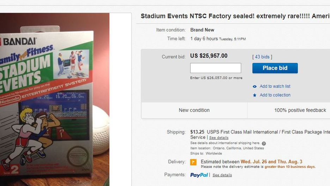This screenshot has width=330, height=186.
Task: Open See details link for shipping
Action: click(219, 138)
